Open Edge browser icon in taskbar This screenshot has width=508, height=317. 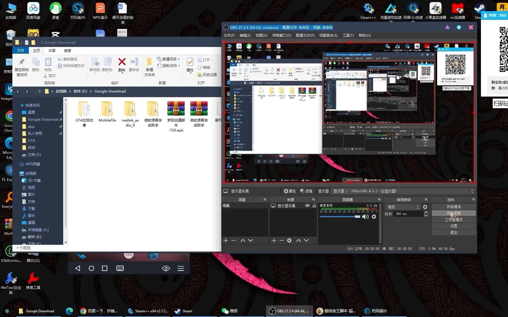69,311
